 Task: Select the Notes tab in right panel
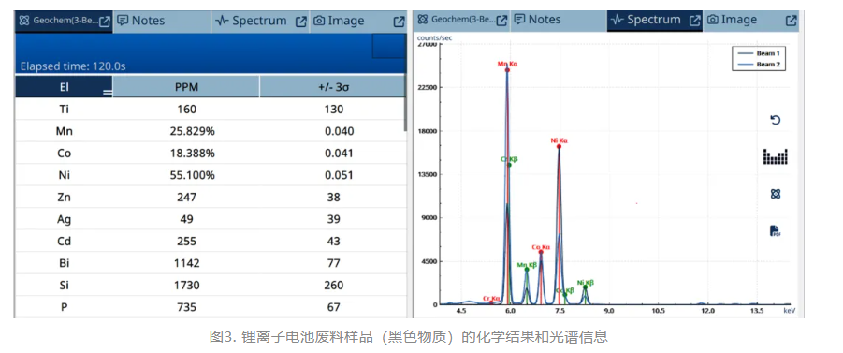pos(538,20)
